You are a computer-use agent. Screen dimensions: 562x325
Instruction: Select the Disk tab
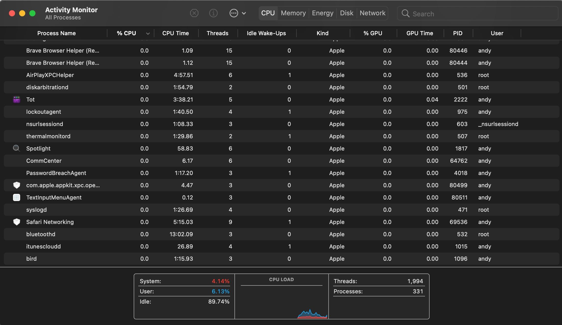[346, 13]
